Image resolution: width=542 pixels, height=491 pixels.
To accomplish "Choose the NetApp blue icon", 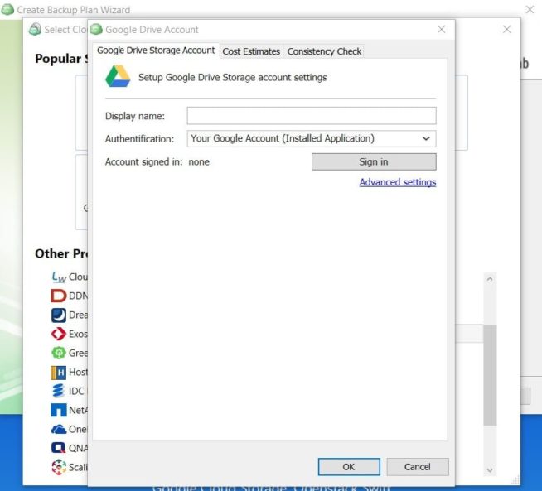I will (x=58, y=410).
